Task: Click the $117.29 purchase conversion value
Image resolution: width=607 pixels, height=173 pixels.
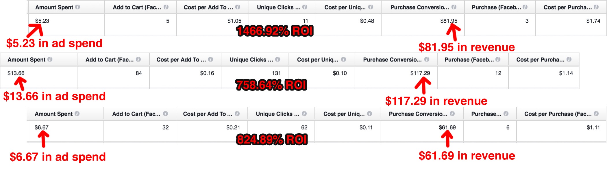Action: click(x=420, y=73)
